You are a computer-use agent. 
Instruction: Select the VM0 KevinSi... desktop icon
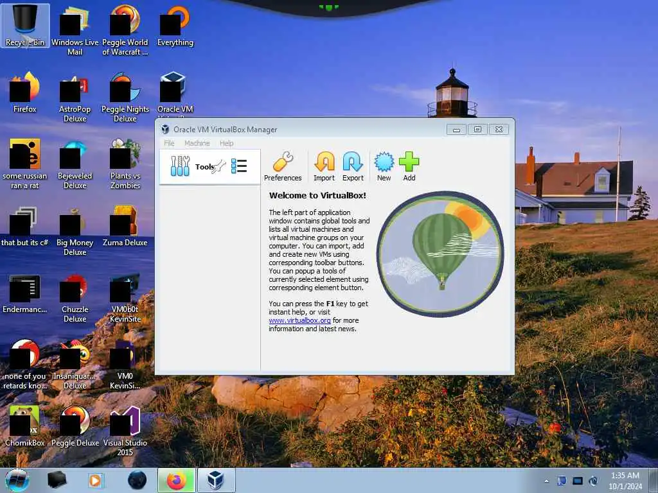tap(125, 365)
